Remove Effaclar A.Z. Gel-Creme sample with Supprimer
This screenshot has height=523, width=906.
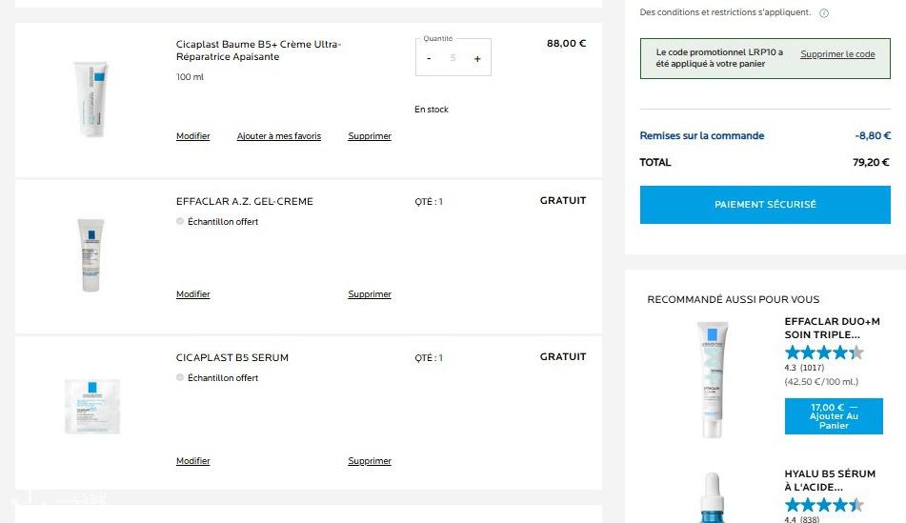coord(370,294)
